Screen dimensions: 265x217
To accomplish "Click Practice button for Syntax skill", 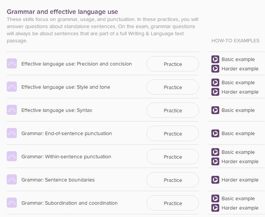I will [173, 110].
